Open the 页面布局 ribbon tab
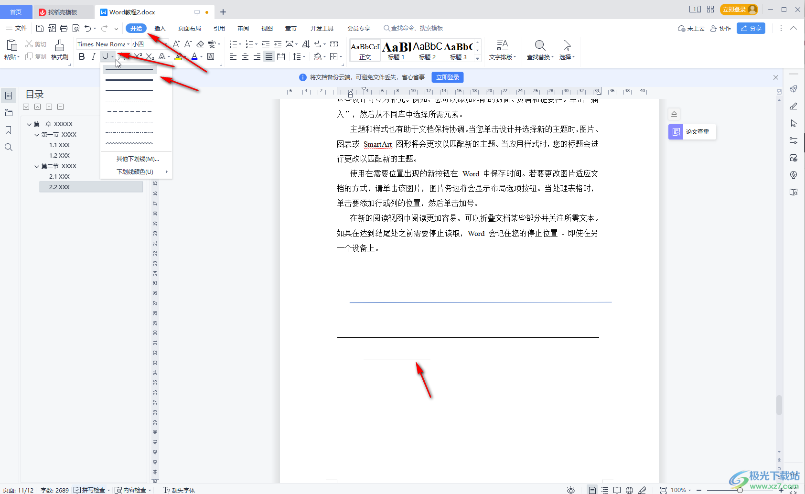Viewport: 805px width, 494px height. [x=190, y=28]
